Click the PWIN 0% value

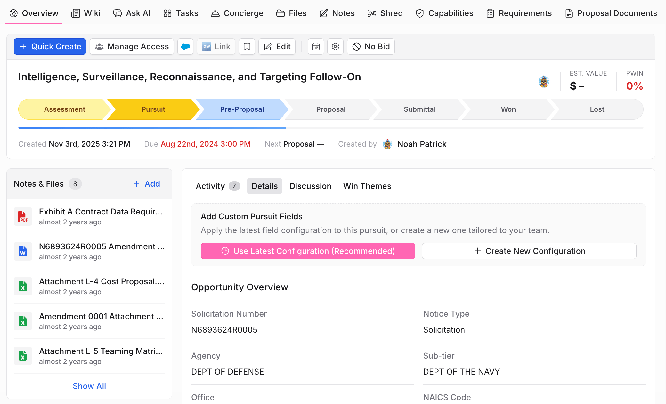634,86
